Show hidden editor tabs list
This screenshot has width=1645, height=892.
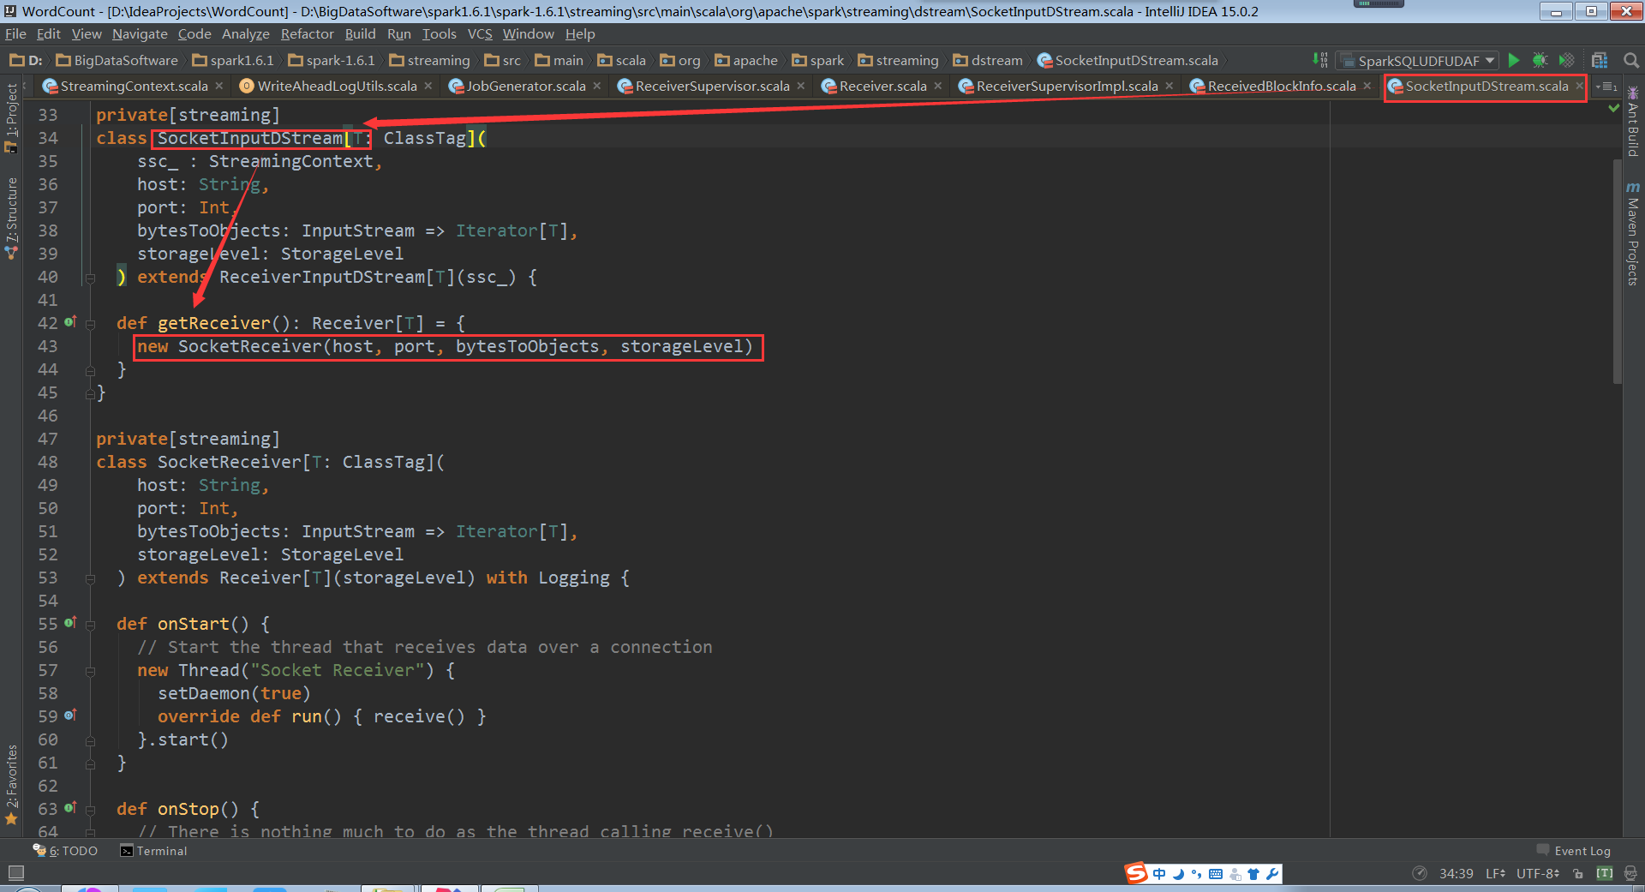[1606, 87]
